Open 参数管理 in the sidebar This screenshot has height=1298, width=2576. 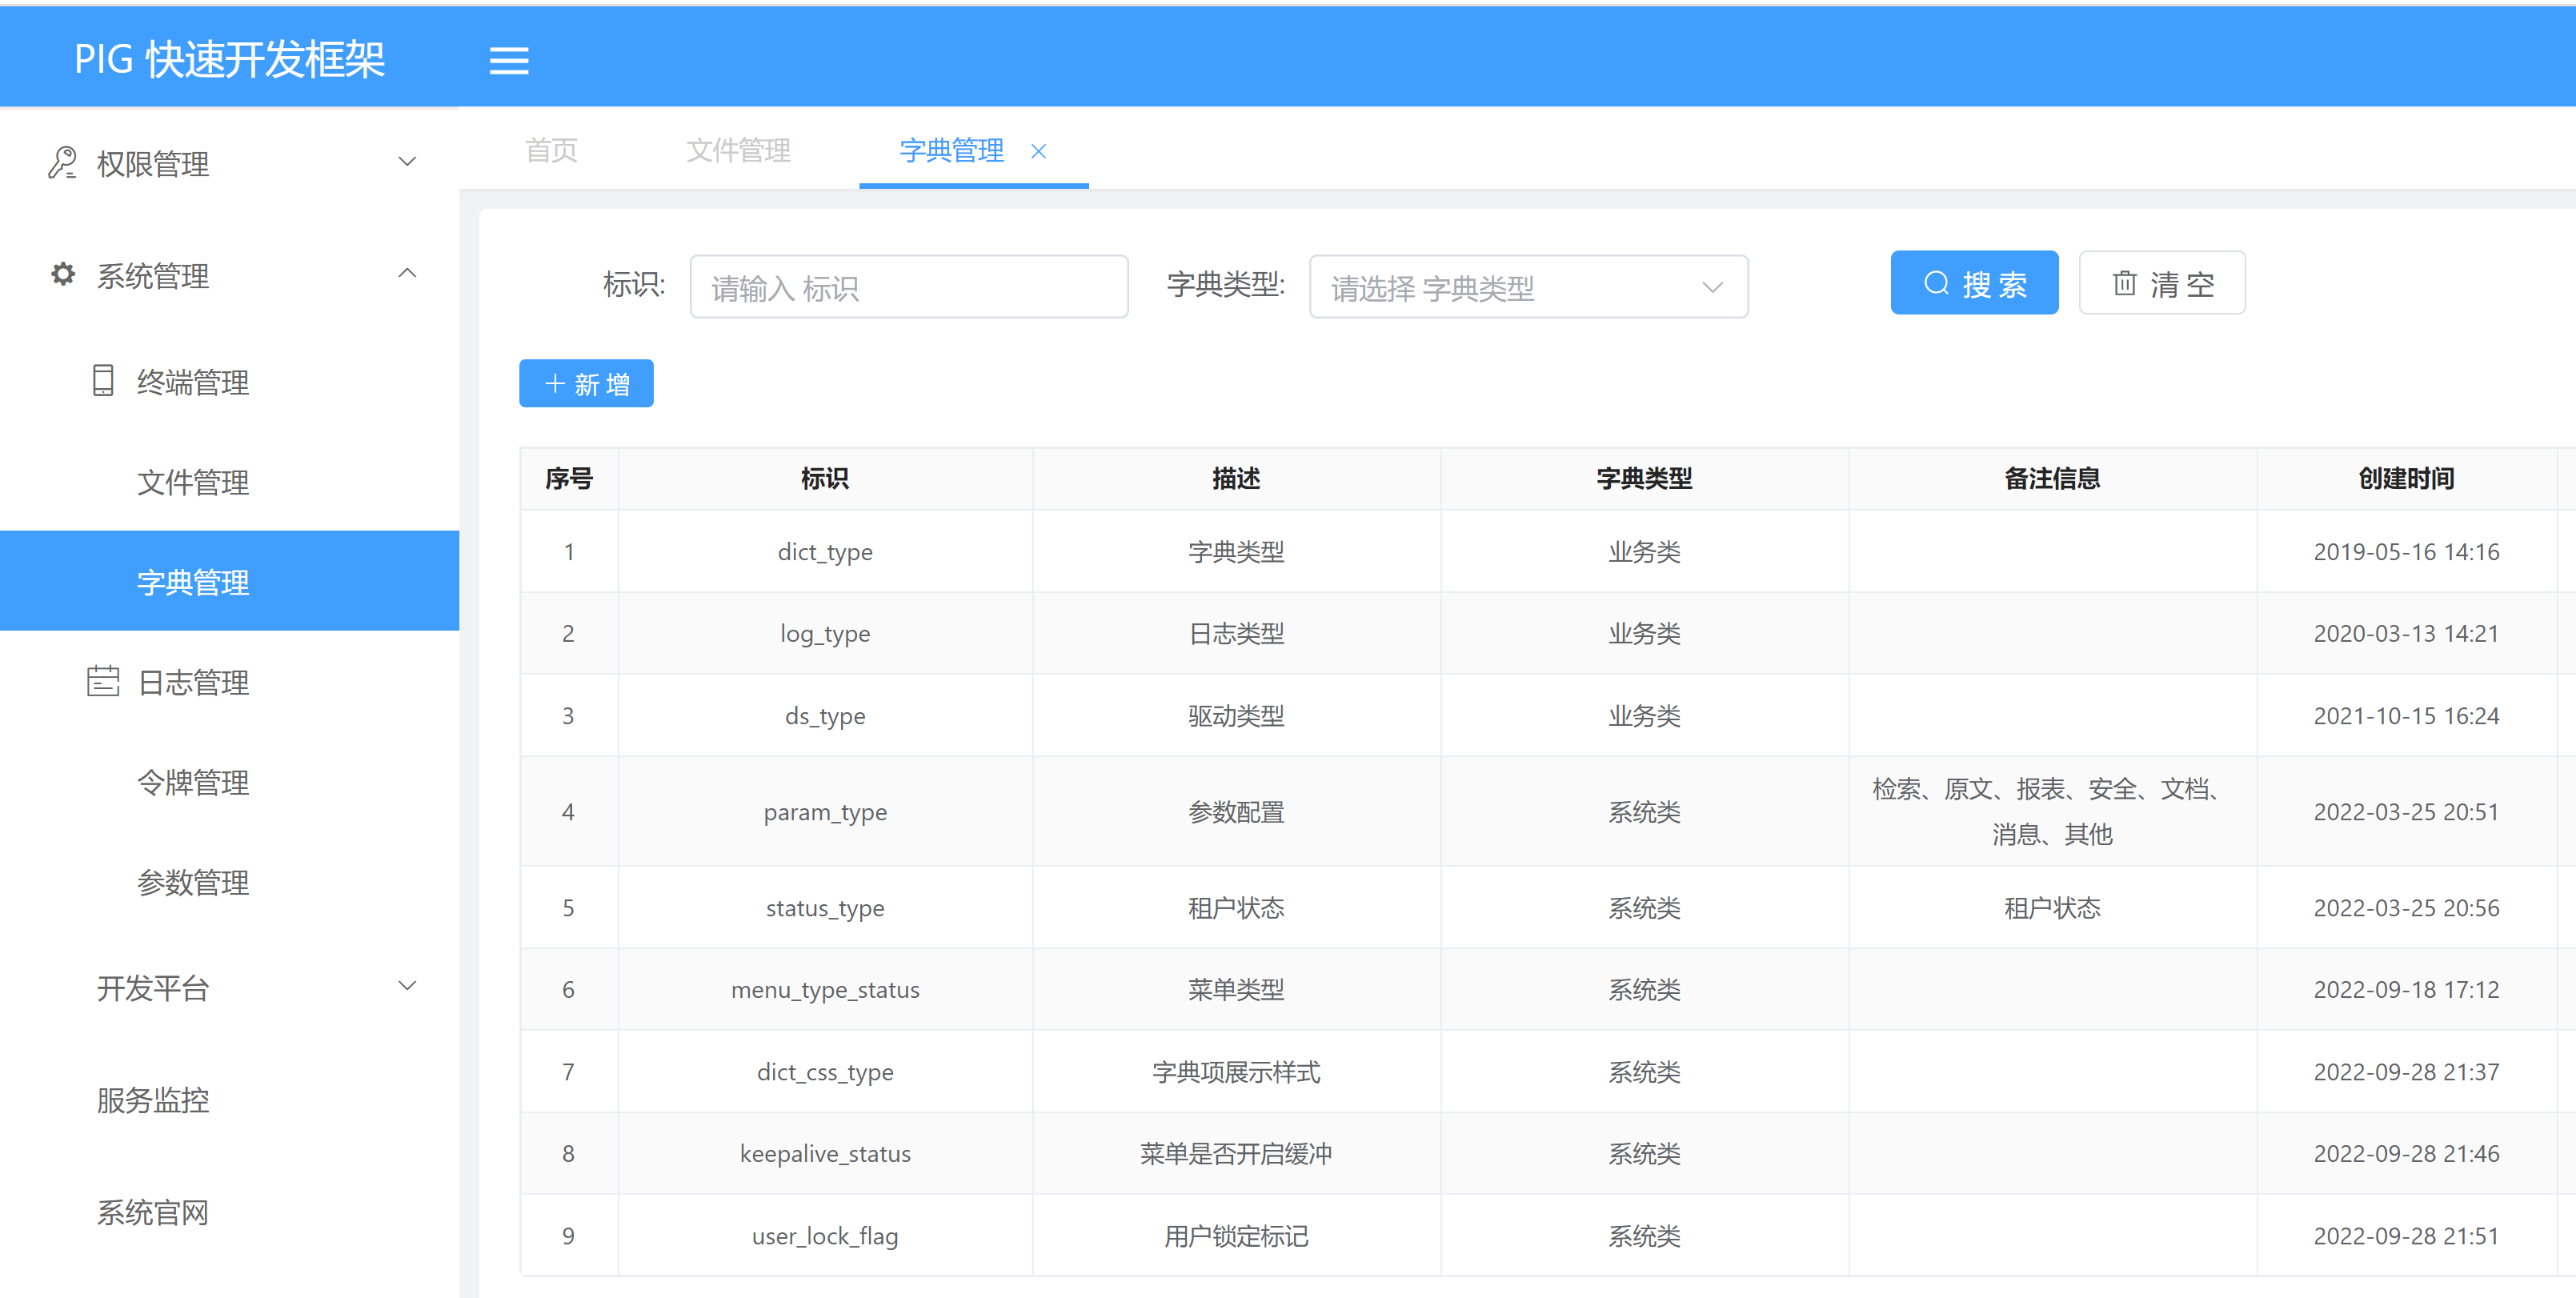[x=193, y=882]
